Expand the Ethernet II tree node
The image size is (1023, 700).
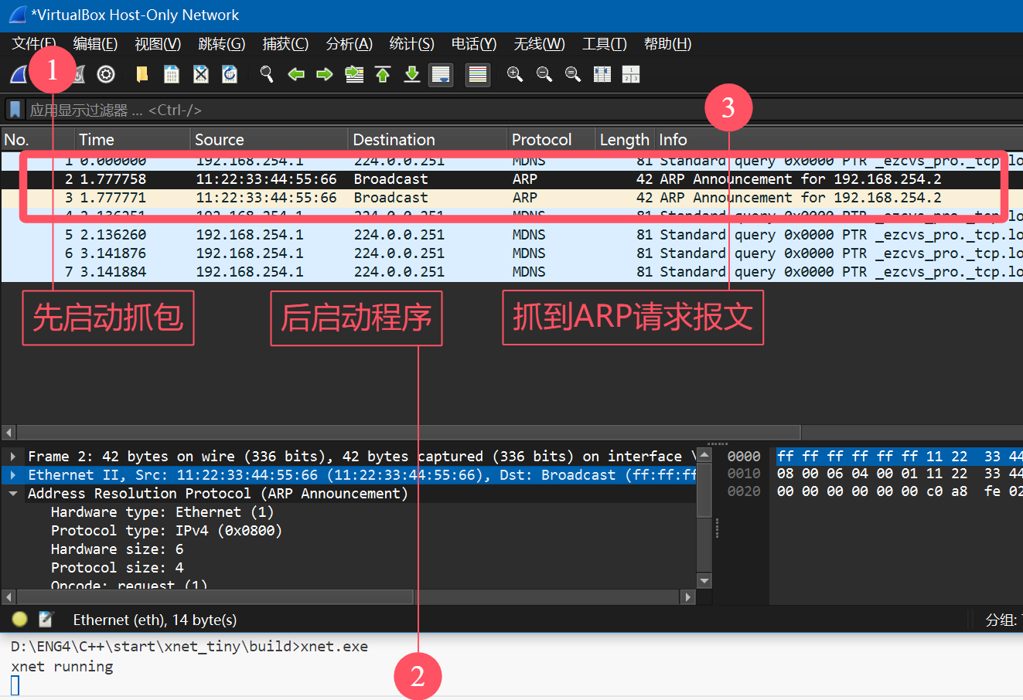(13, 475)
